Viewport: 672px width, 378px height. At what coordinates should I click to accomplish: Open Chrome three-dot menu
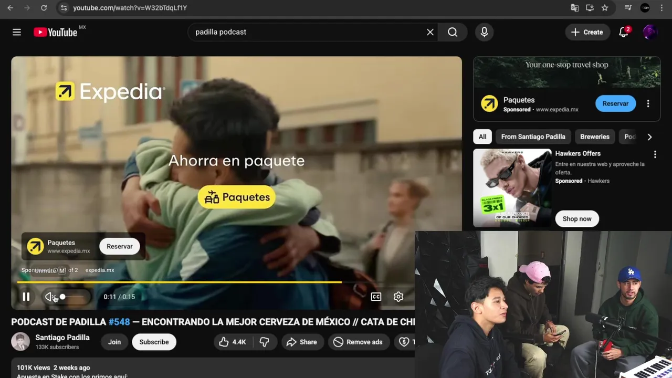(661, 8)
